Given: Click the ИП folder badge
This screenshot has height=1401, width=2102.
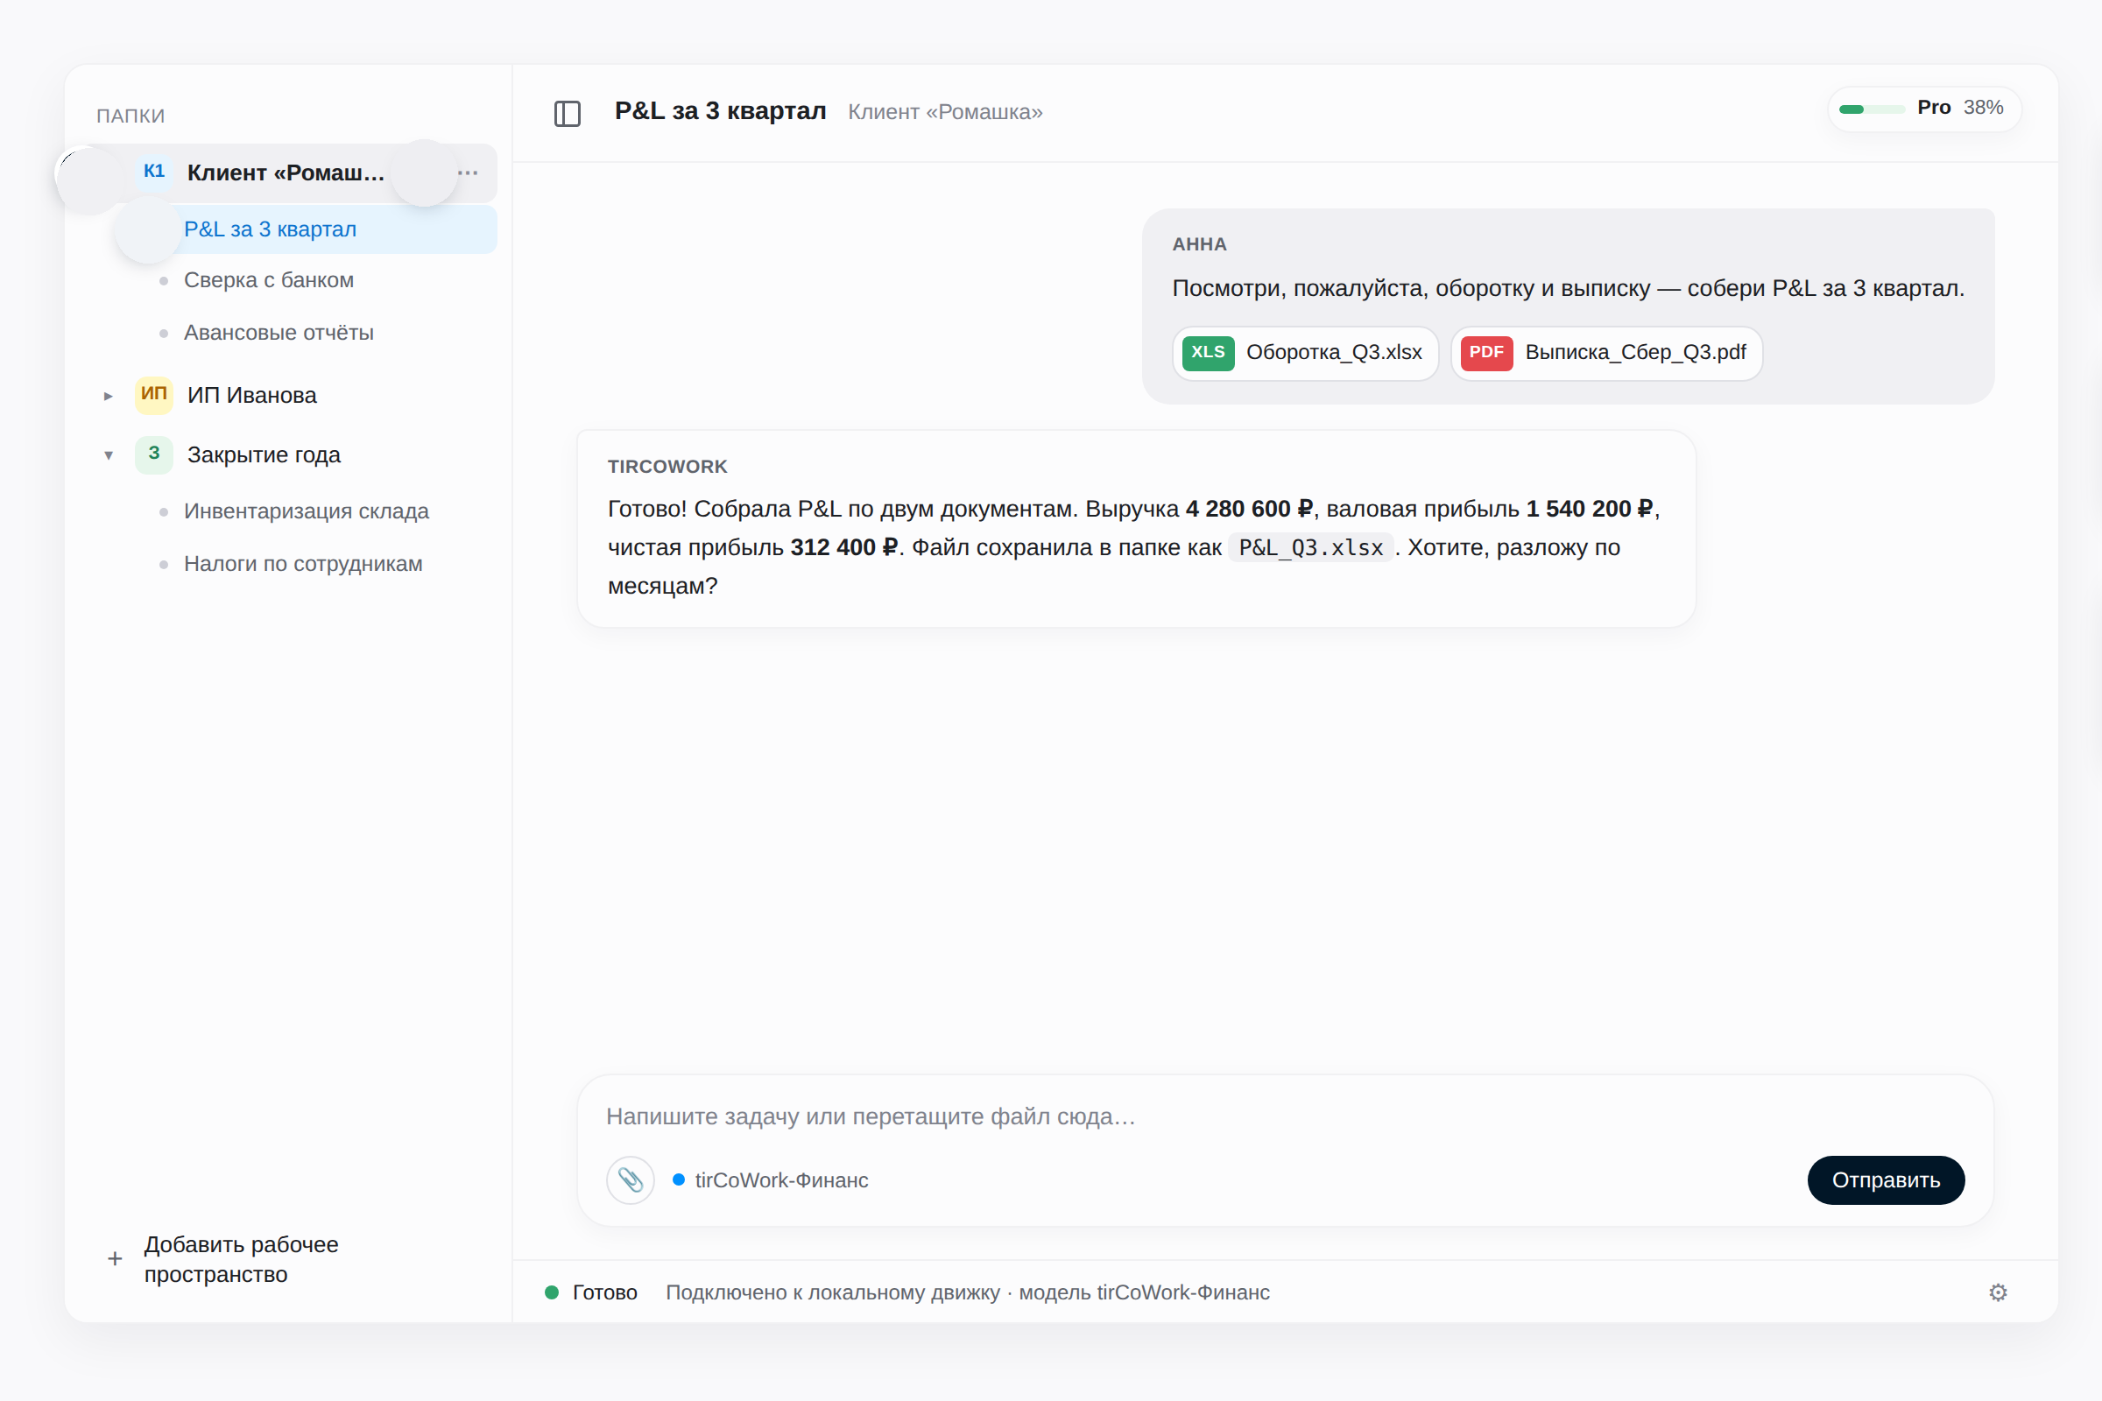Looking at the screenshot, I should pyautogui.click(x=154, y=394).
